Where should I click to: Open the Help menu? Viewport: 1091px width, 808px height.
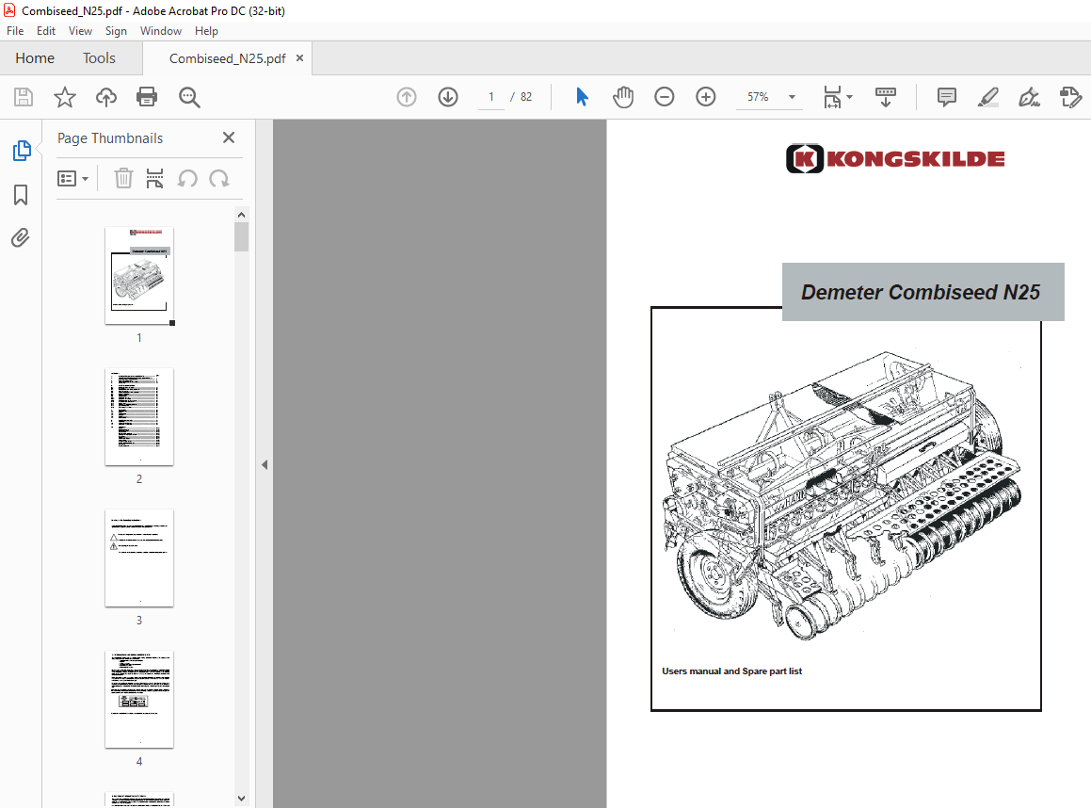coord(206,31)
